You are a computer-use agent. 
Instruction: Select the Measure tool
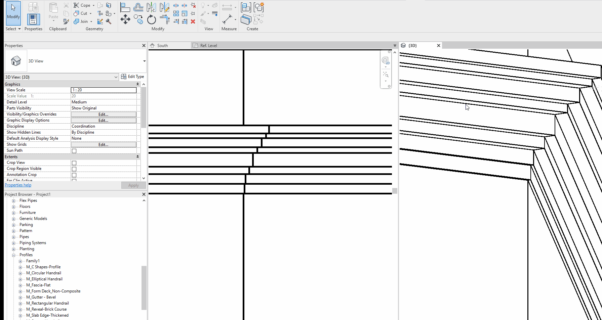tap(227, 19)
